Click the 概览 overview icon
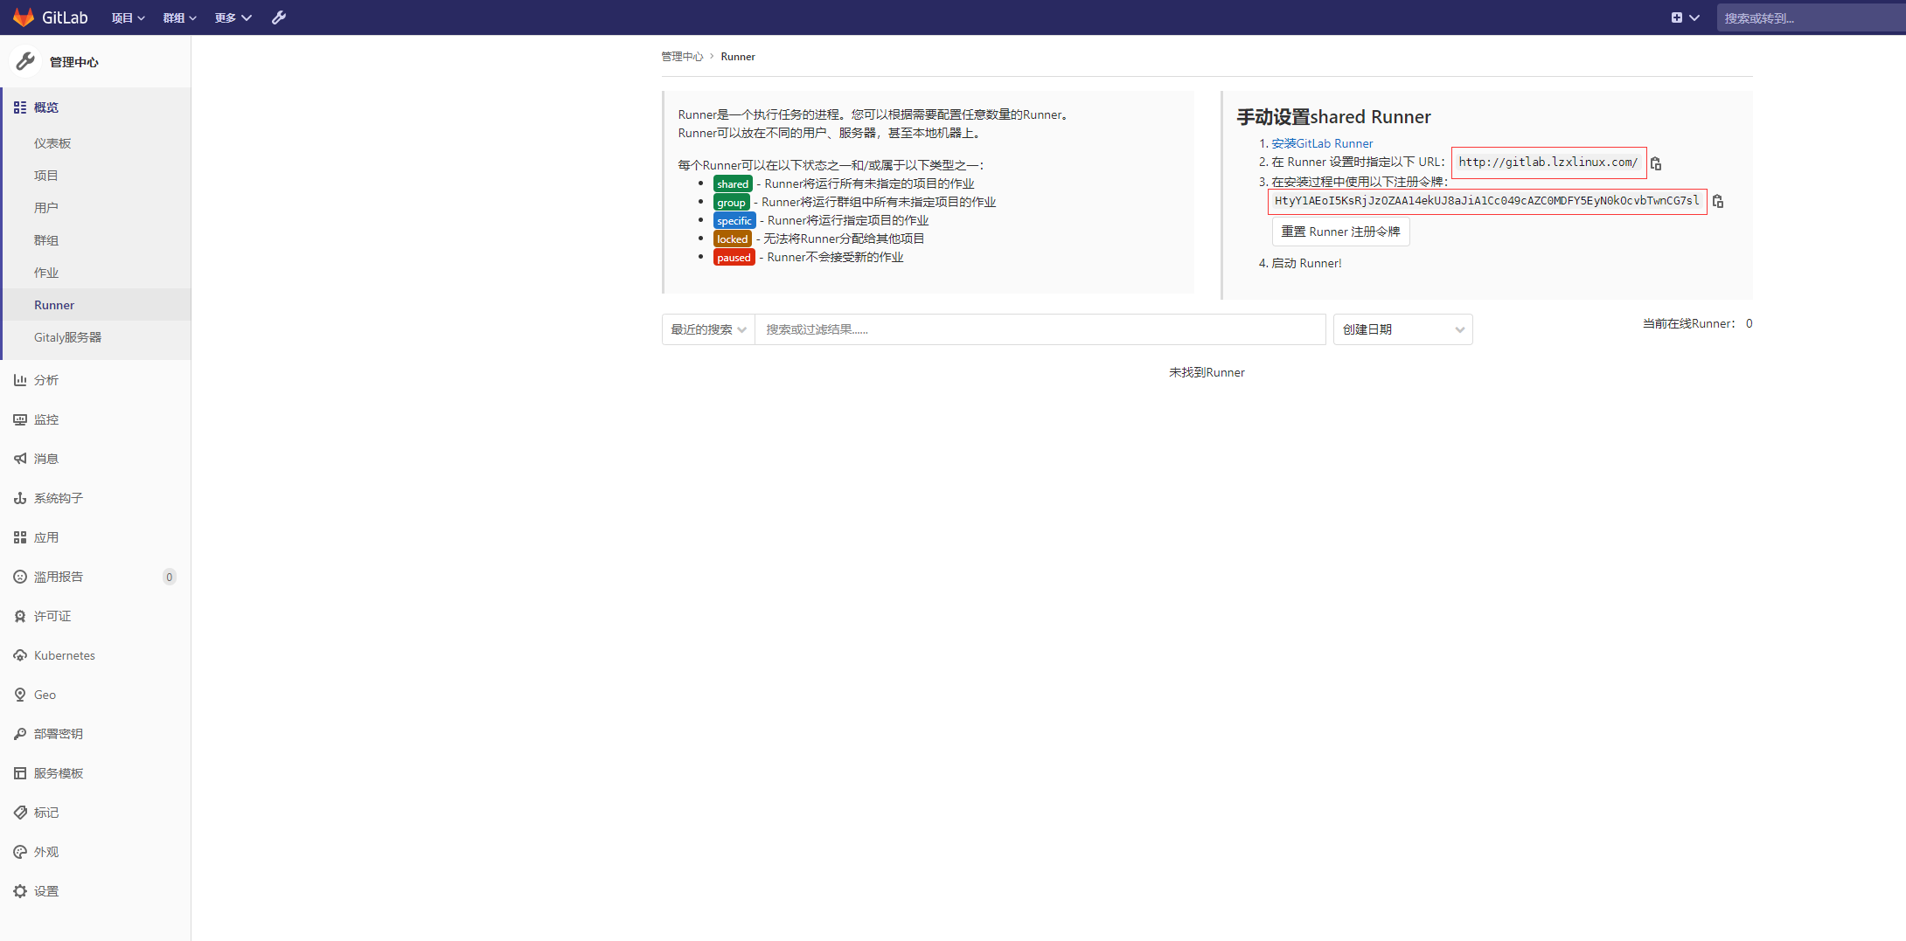 [20, 107]
